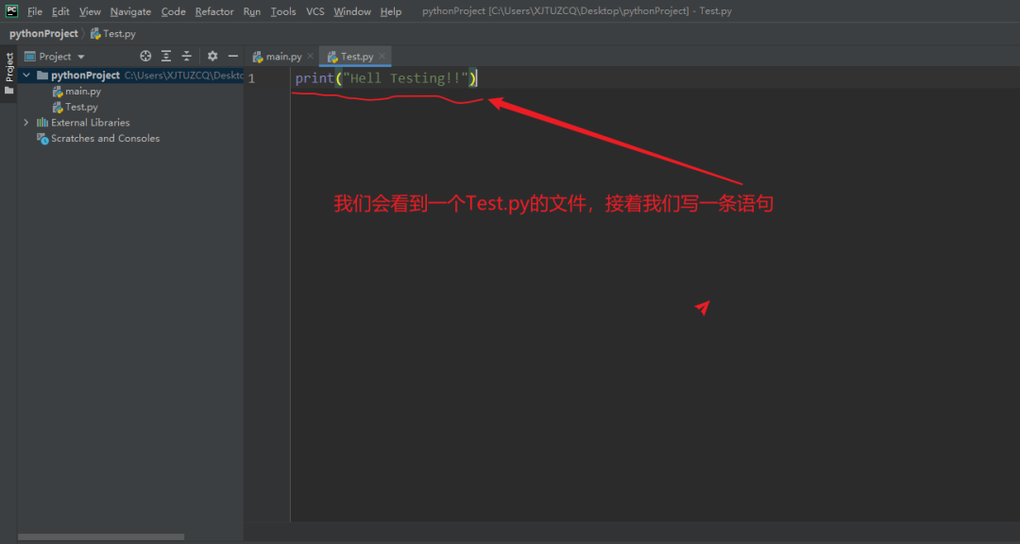Viewport: 1020px width, 544px height.
Task: Open the VCS menu
Action: [x=314, y=11]
